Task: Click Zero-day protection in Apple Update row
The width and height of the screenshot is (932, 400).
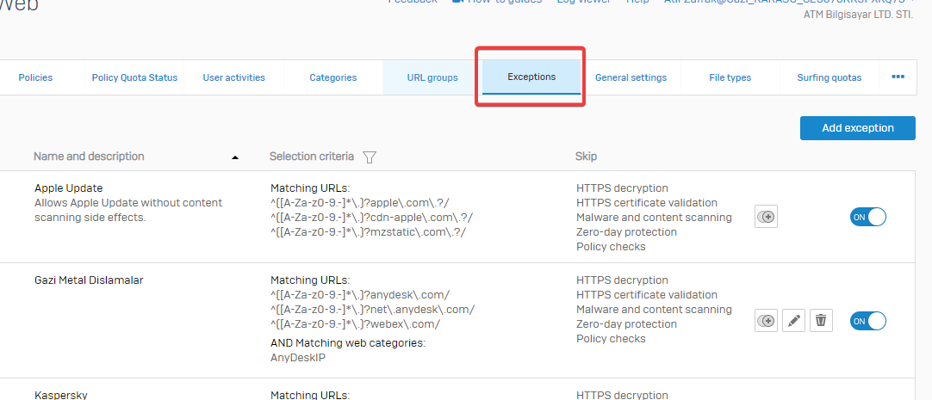Action: click(626, 232)
